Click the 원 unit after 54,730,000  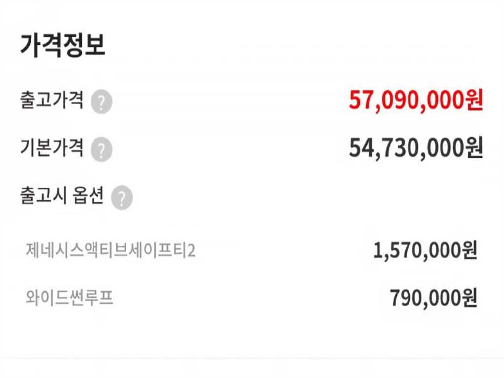pos(474,148)
